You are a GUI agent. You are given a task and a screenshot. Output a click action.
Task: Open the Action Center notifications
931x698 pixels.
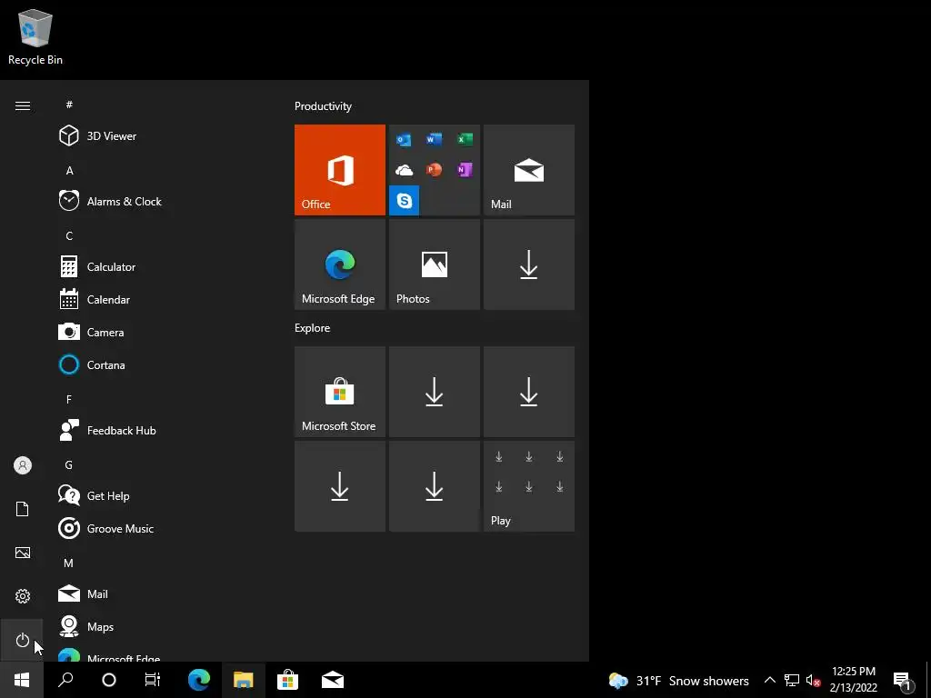pos(903,681)
